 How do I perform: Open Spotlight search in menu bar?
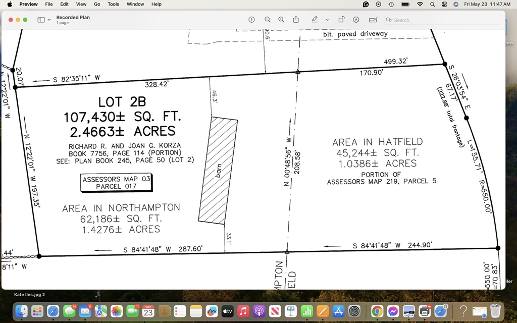coord(432,4)
